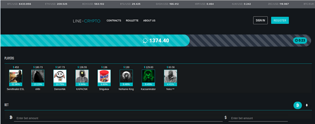
Task: Click XLM/USD 0.242 ticker entry
Action: (x=241, y=4)
